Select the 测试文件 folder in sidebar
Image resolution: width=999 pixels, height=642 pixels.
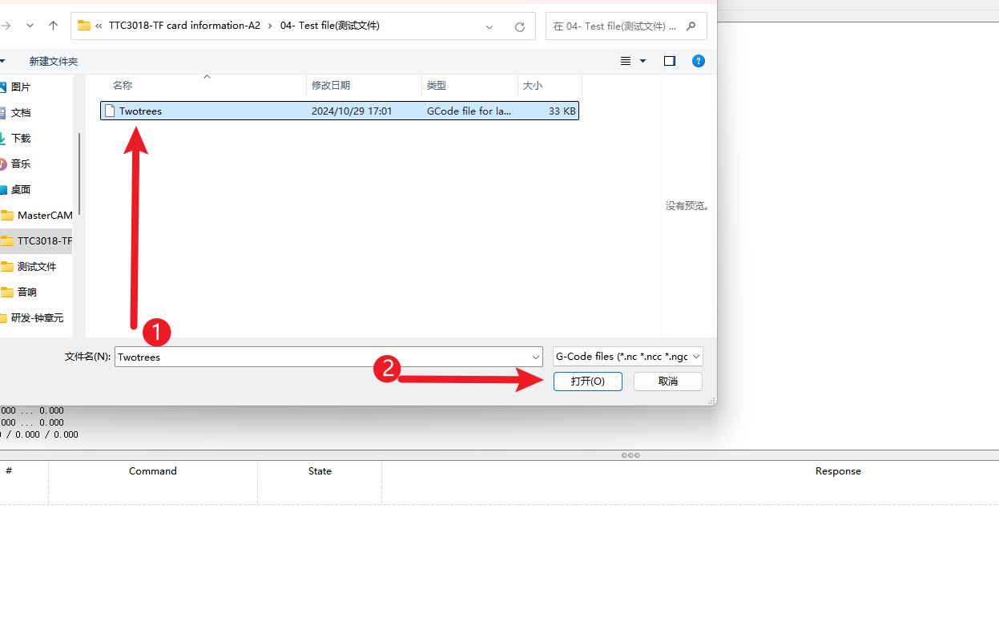[x=37, y=267]
